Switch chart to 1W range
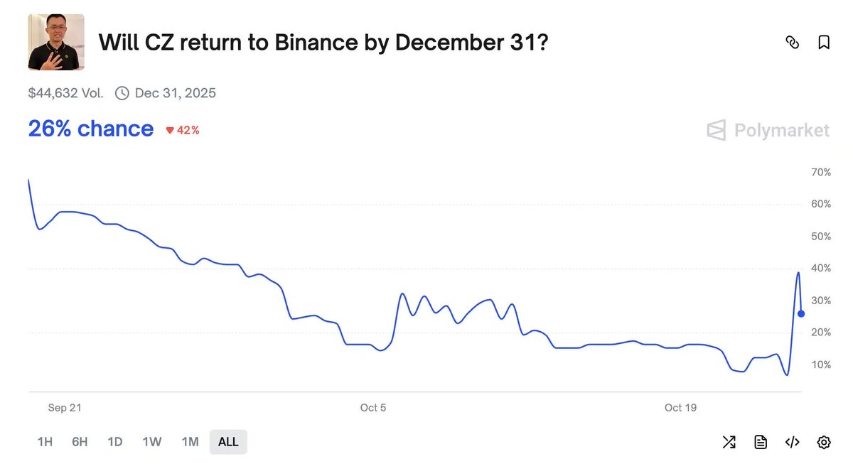The image size is (853, 464). point(152,442)
